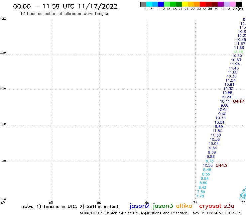The image size is (246, 216).
Task: Click the 10.64 wave height reading
Action: [229, 84]
